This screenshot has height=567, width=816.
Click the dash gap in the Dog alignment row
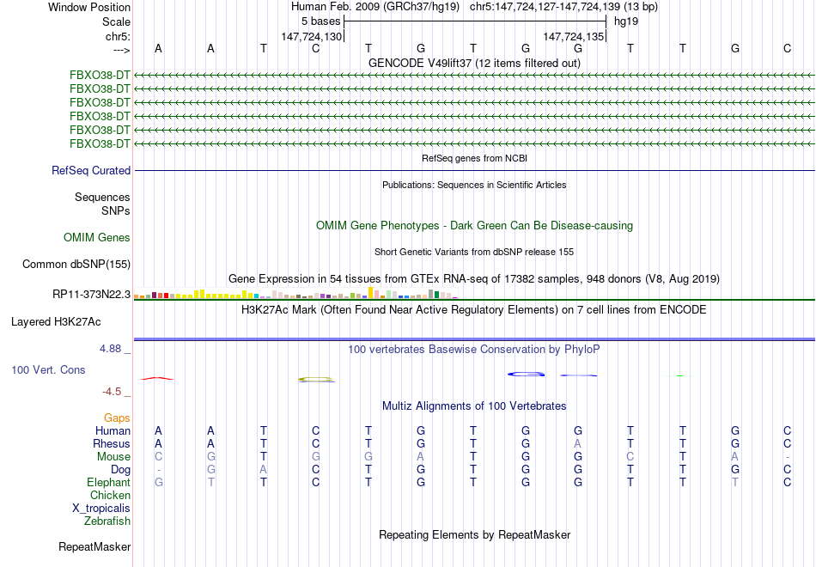tap(159, 470)
